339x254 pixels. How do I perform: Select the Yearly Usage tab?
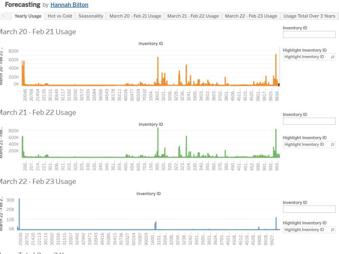point(28,16)
